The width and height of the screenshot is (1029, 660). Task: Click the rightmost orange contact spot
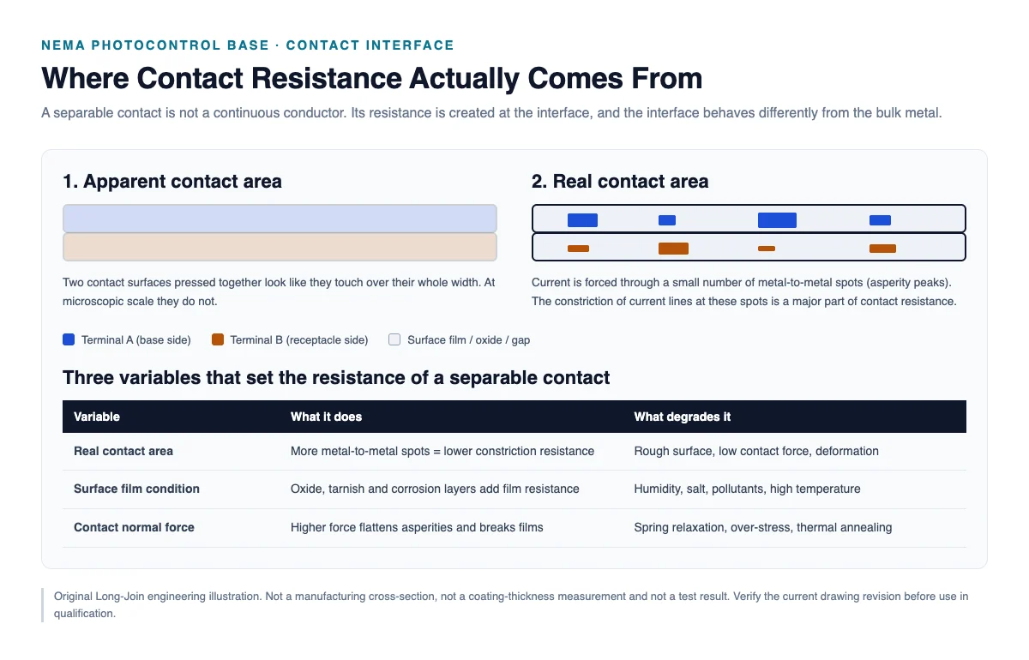coord(882,249)
